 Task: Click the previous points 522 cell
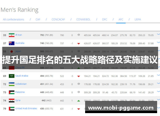62,76
